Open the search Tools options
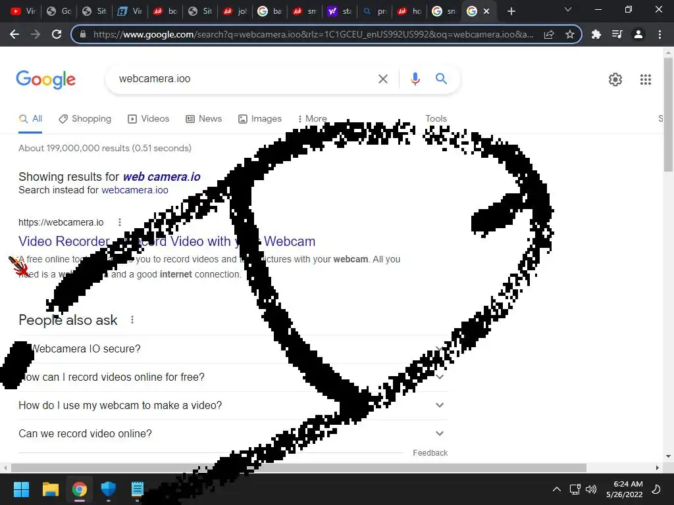The height and width of the screenshot is (505, 674). coord(436,118)
